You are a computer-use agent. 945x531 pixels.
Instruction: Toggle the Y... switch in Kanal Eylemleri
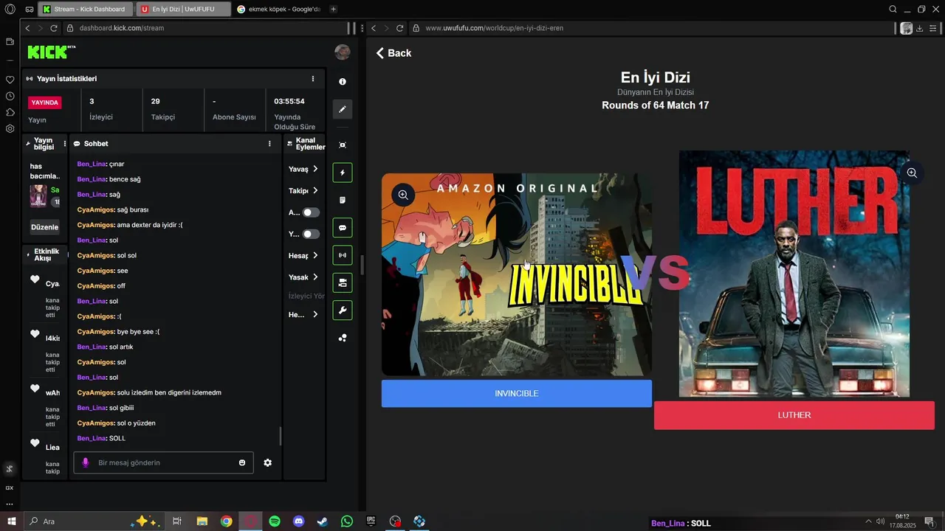[312, 234]
